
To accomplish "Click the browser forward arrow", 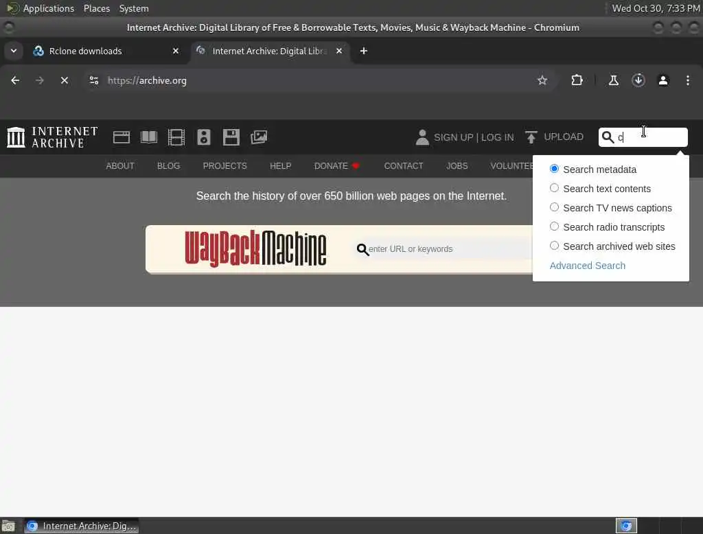I will 40,80.
